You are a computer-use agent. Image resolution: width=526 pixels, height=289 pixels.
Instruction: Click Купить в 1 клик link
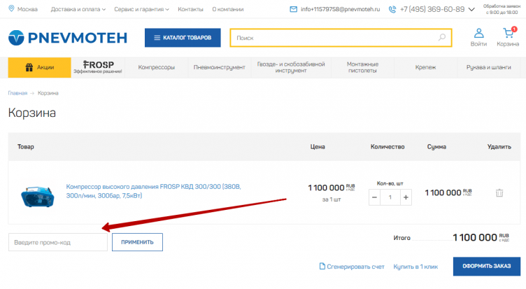(415, 267)
